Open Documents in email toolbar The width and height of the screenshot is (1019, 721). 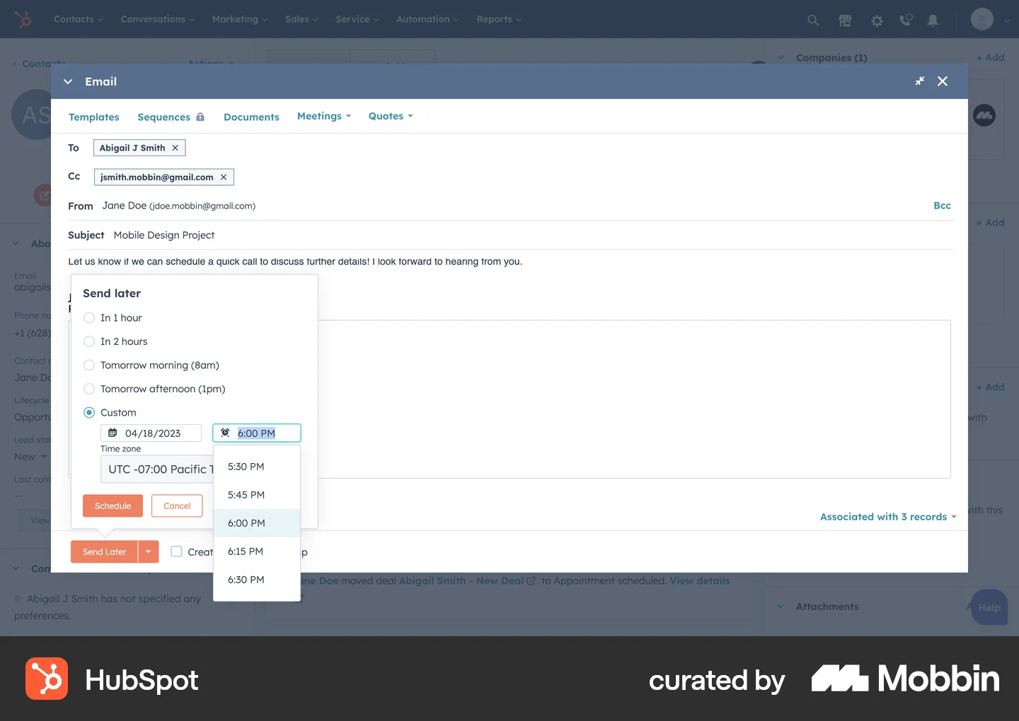pos(251,117)
